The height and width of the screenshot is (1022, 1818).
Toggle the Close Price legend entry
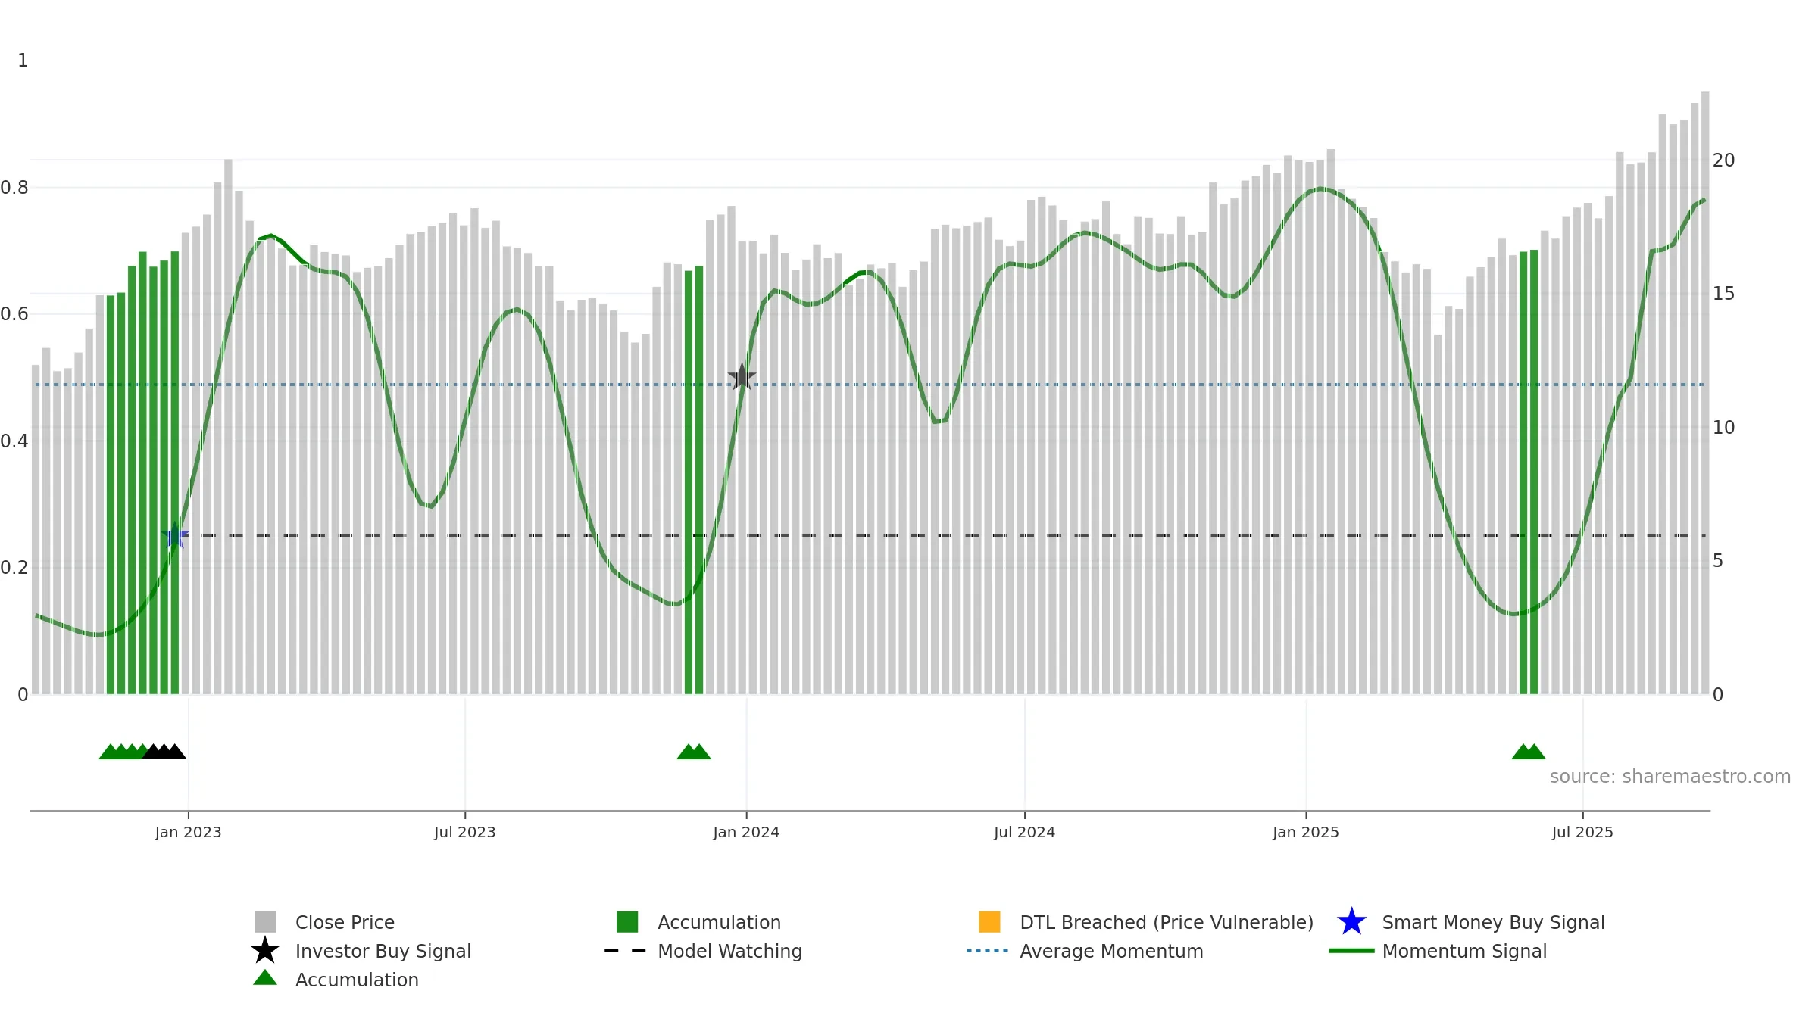[x=325, y=922]
